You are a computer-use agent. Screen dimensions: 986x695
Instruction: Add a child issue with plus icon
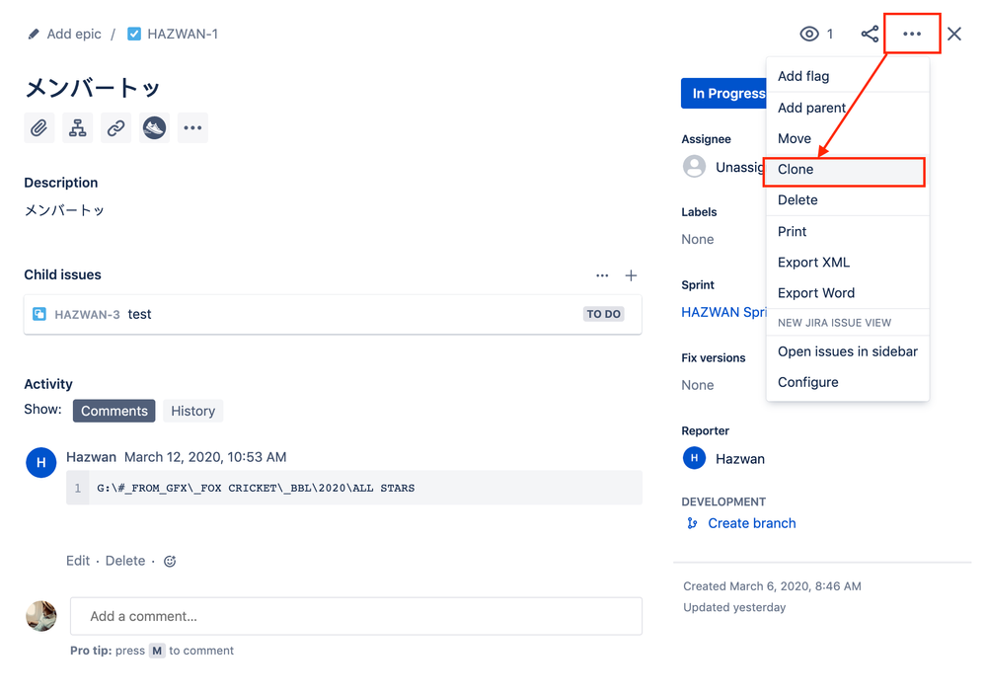pos(631,275)
